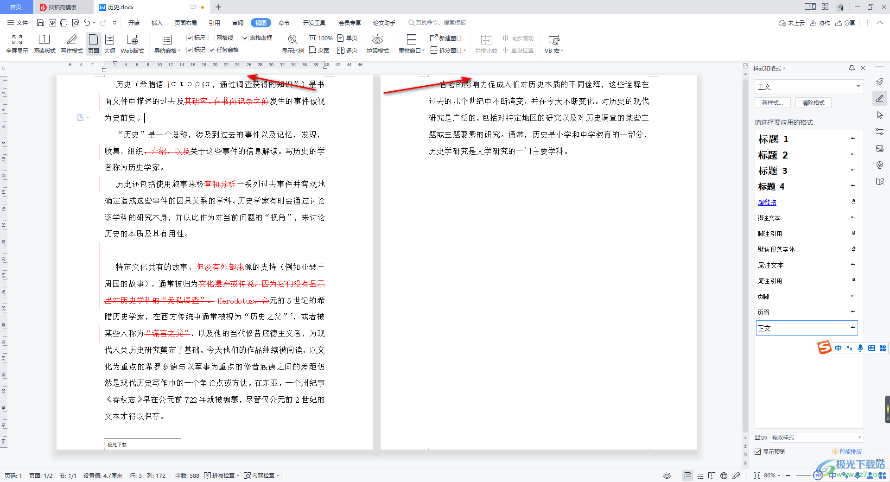Viewport: 890px width, 482px height.
Task: Select the page view (页面) button
Action: coord(94,44)
